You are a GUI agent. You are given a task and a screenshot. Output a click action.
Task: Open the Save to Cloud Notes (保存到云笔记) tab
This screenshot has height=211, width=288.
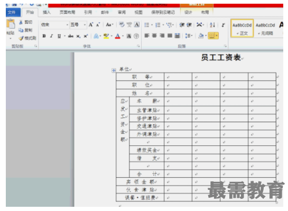[163, 12]
